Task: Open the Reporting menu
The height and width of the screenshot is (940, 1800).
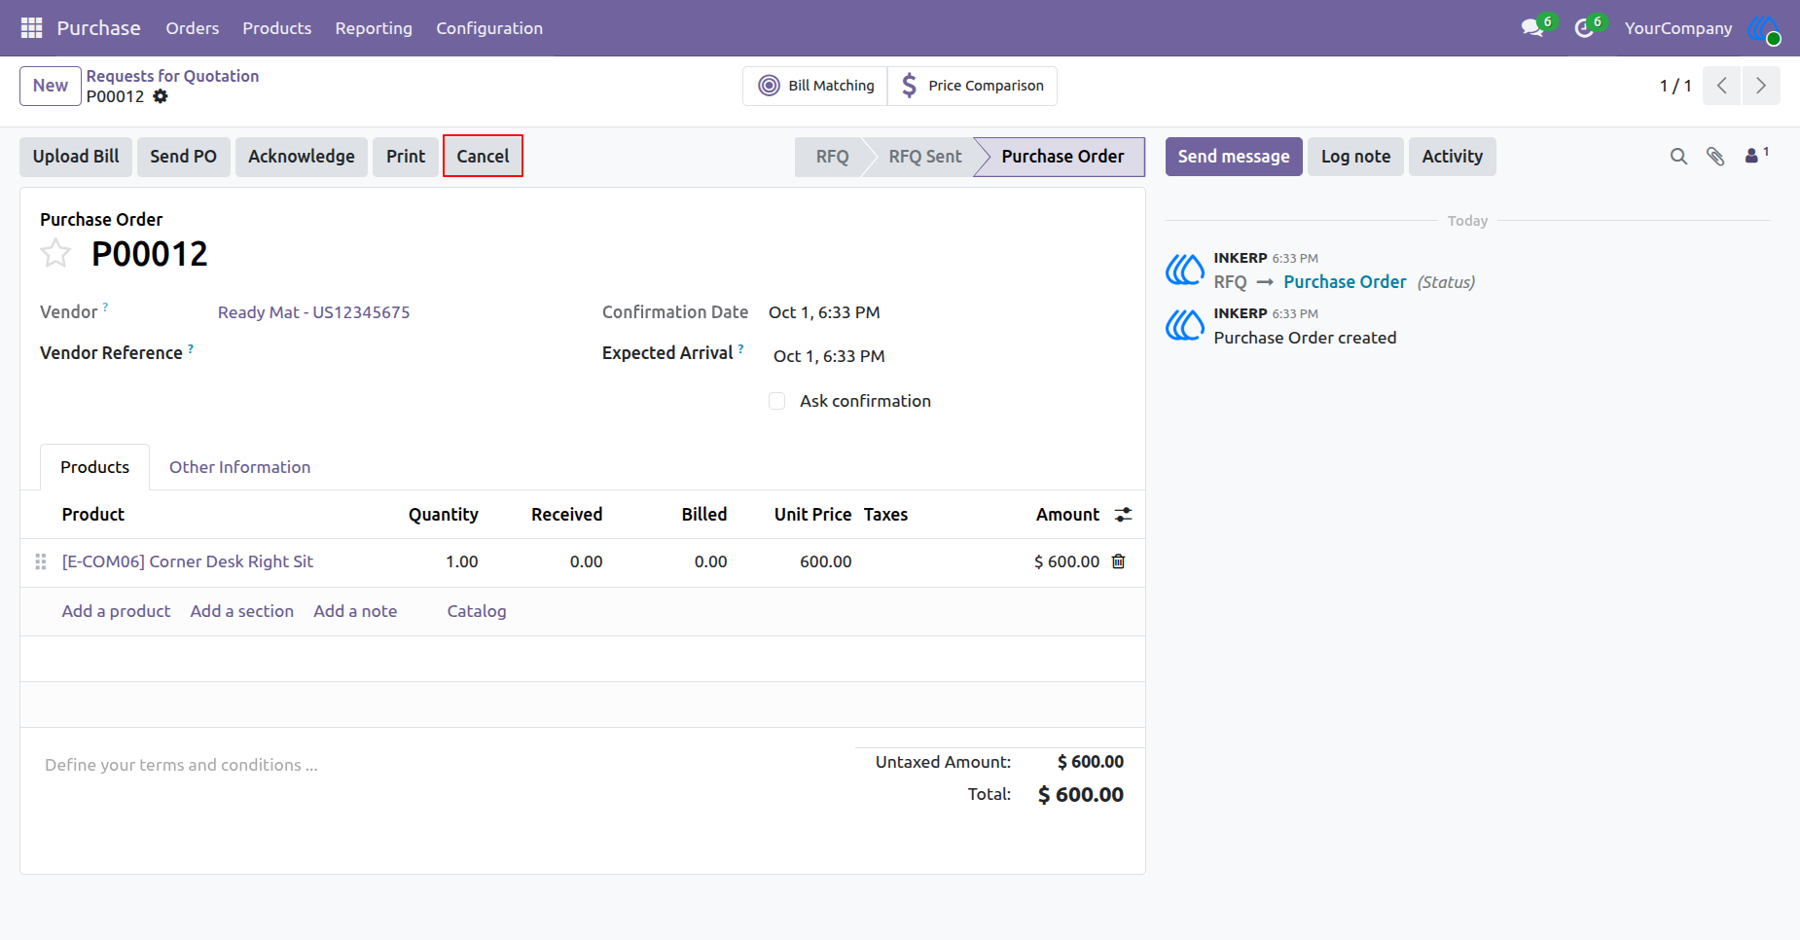Action: point(374,28)
